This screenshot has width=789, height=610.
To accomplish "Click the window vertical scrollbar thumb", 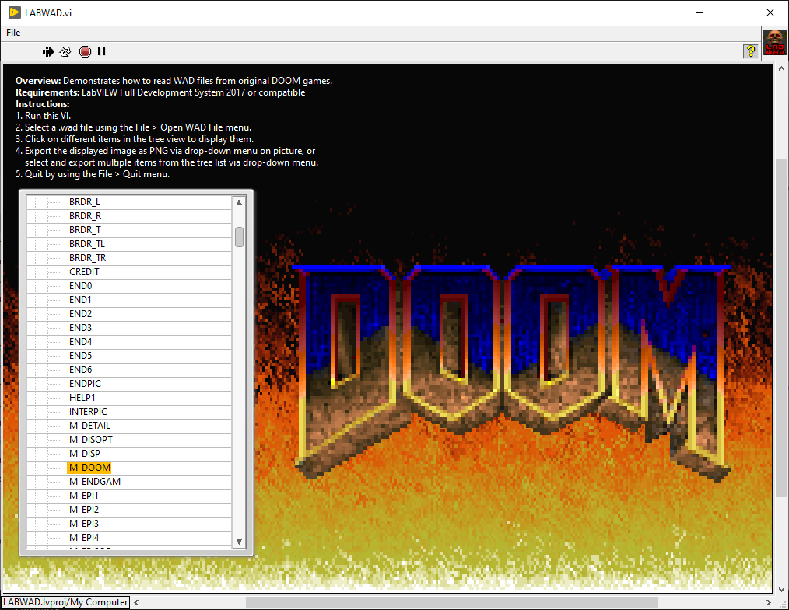I will 781,329.
